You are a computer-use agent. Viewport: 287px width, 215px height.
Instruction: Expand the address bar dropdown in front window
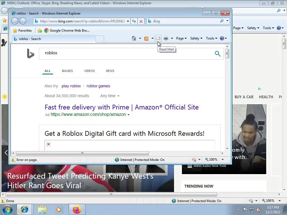[x=128, y=21]
